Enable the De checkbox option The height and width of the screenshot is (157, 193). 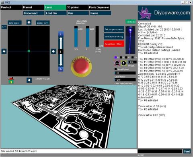[x=133, y=57]
